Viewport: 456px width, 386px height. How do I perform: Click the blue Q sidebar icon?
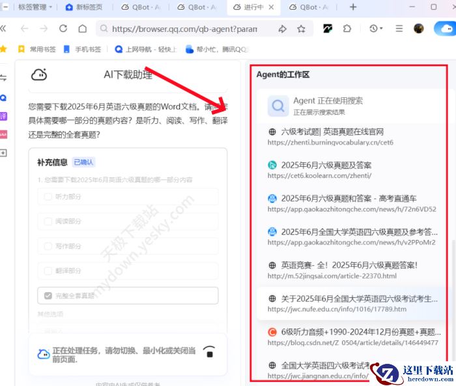tap(3, 98)
